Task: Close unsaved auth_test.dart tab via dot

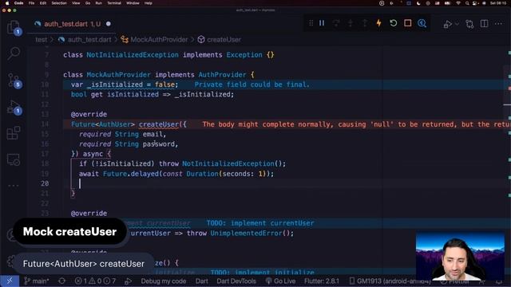Action: (109, 24)
